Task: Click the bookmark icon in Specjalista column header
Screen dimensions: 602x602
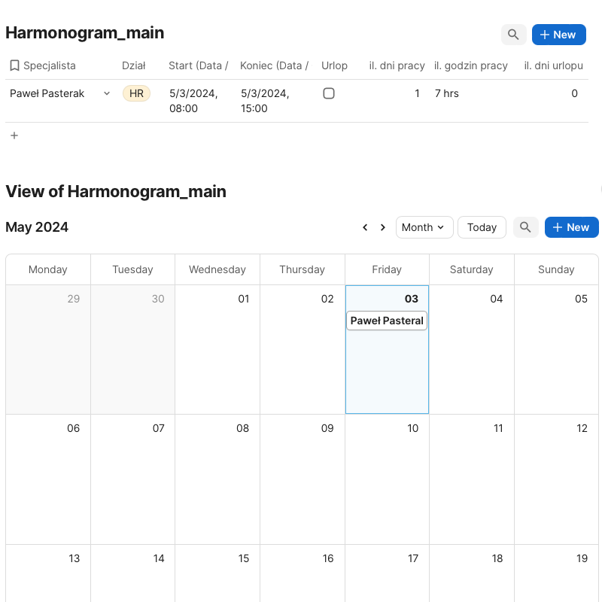Action: pyautogui.click(x=14, y=65)
